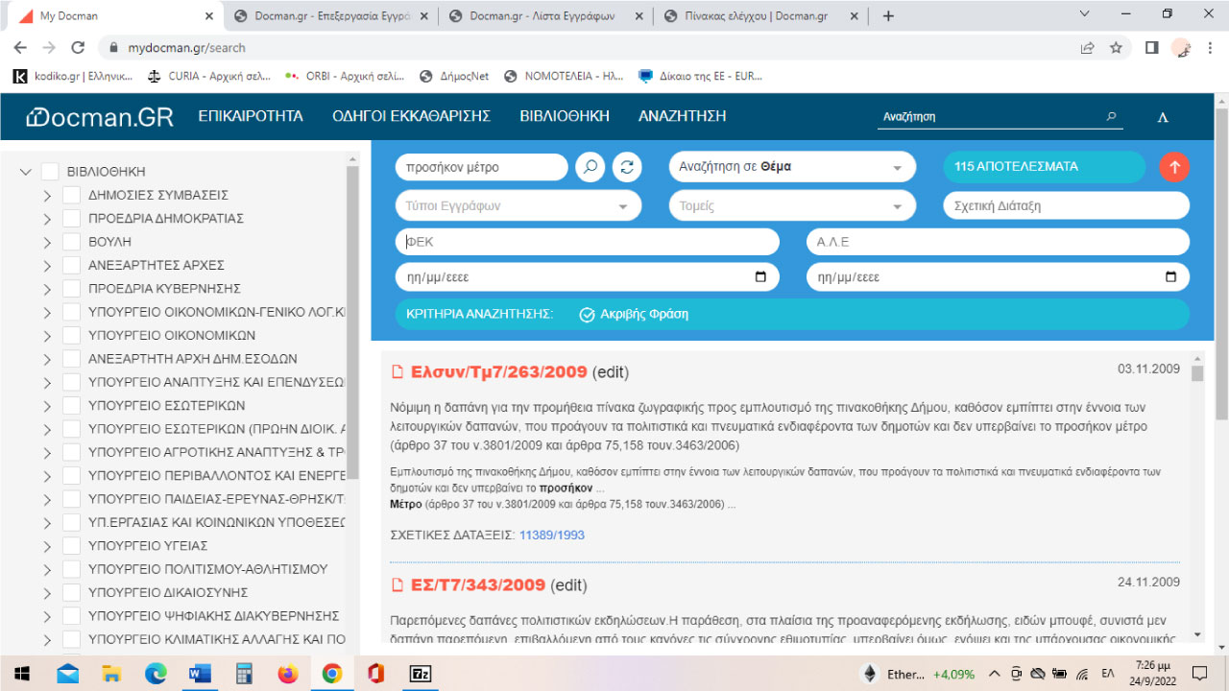Click inside the ΦΕΚ input field

point(586,241)
